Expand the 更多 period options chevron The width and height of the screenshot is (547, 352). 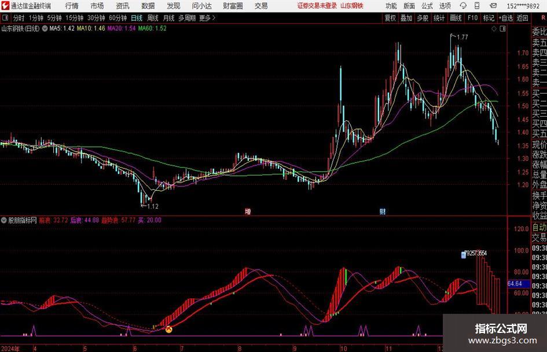click(x=214, y=18)
